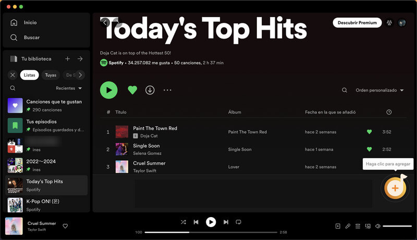Image resolution: width=417 pixels, height=240 pixels.
Task: Mute the volume with speaker icon
Action: [x=378, y=226]
